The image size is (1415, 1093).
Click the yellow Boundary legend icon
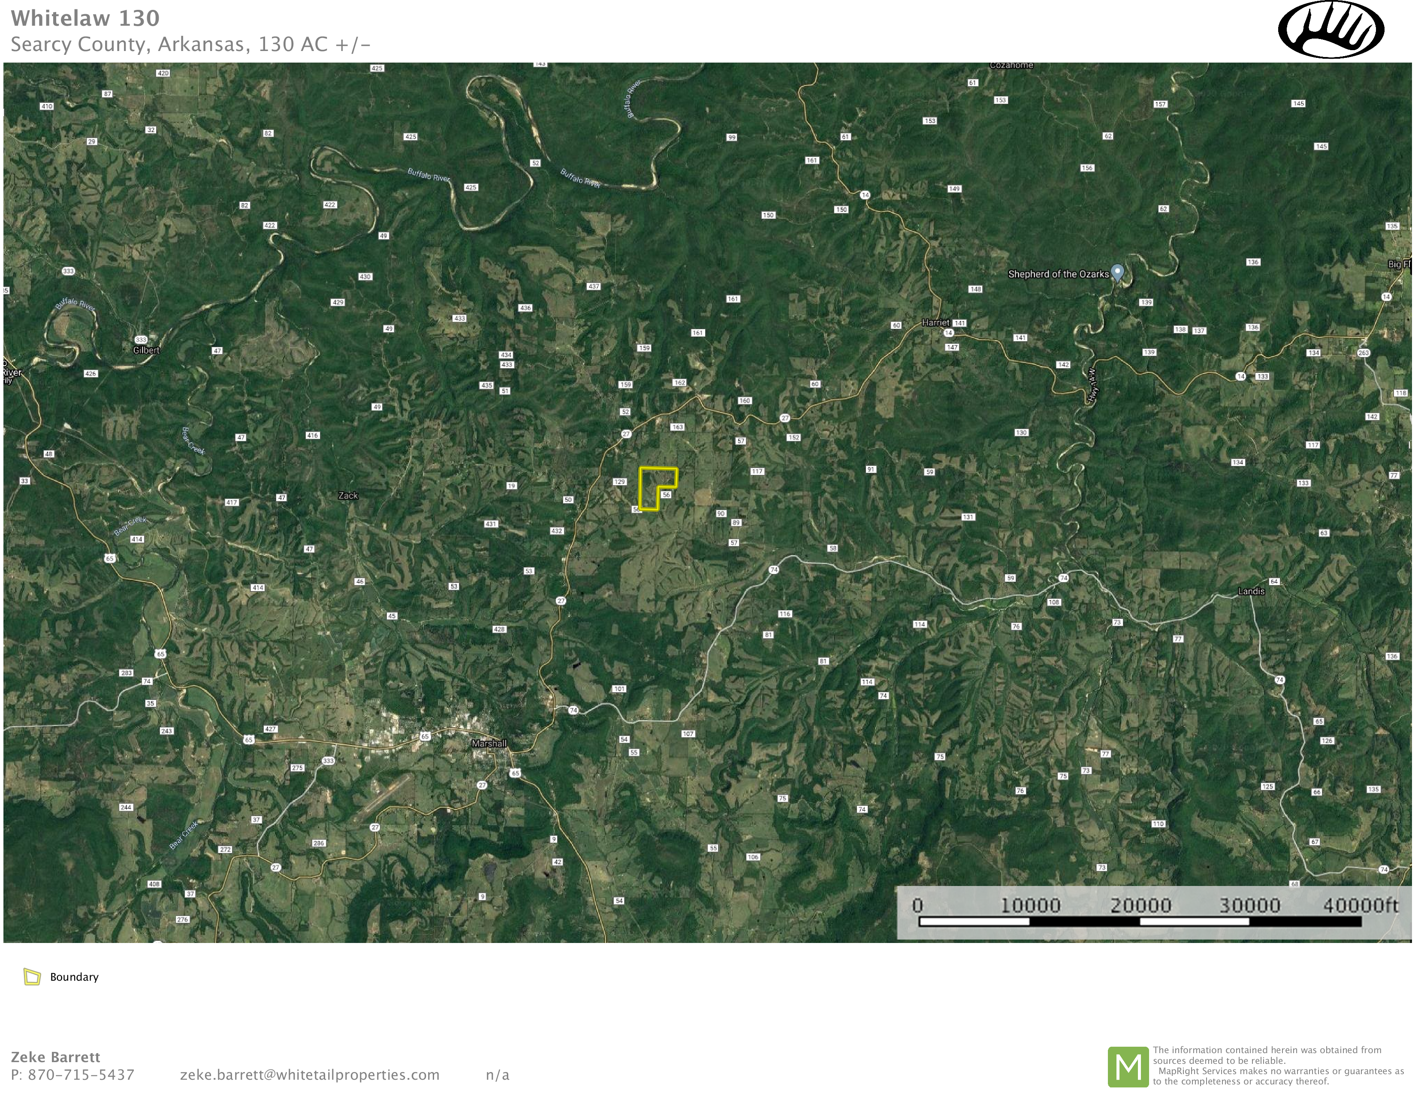[x=32, y=976]
